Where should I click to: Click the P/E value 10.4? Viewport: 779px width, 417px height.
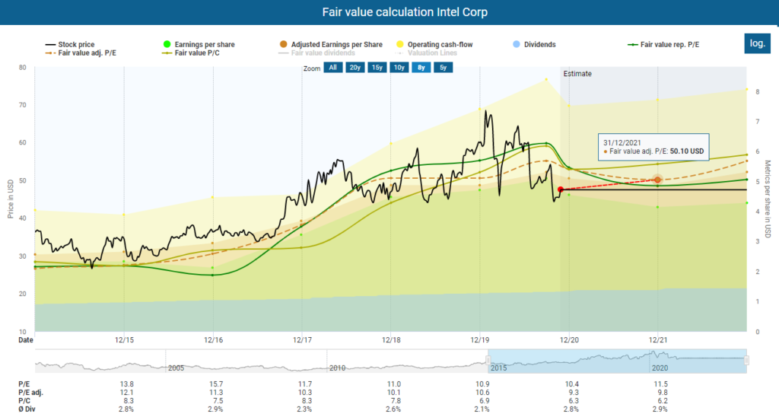point(572,384)
